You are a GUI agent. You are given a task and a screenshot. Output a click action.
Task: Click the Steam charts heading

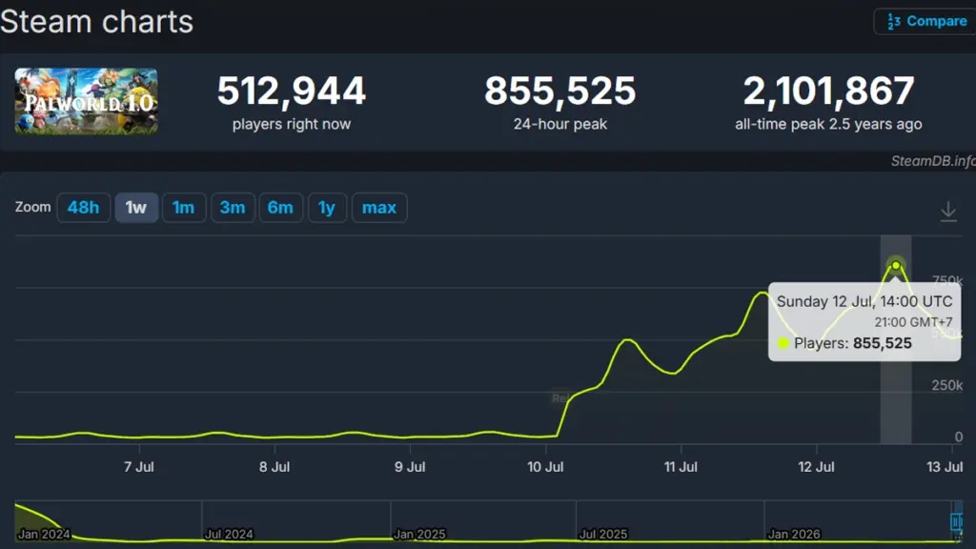point(96,22)
